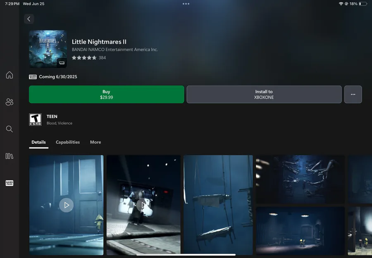Buy the game for $29.99

tap(107, 94)
